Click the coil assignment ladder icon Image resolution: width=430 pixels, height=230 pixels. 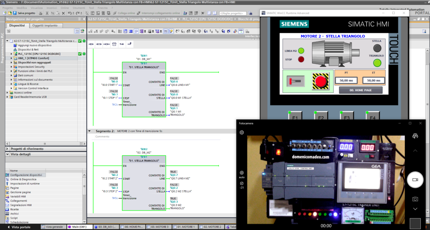[106, 44]
